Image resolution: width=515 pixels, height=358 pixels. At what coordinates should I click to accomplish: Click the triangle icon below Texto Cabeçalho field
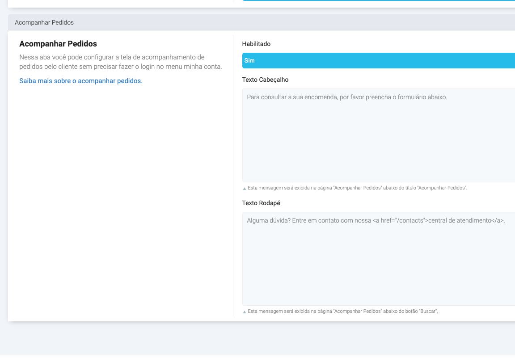[244, 189]
